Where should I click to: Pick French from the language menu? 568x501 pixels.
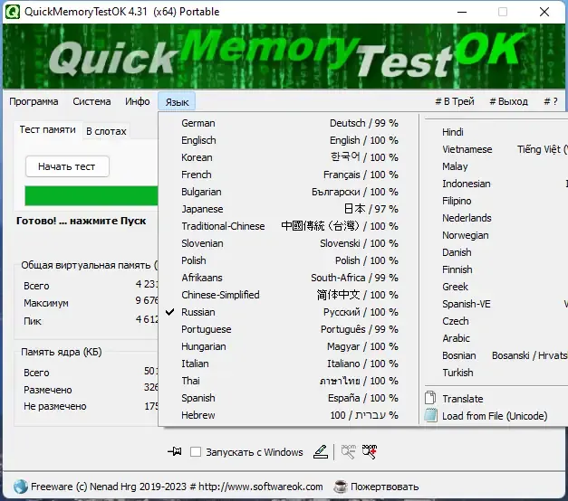[289, 175]
